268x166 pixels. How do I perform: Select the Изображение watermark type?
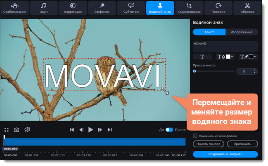tap(242, 32)
